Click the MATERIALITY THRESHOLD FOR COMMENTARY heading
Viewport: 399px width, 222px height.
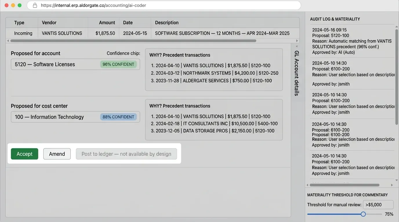pyautogui.click(x=347, y=195)
